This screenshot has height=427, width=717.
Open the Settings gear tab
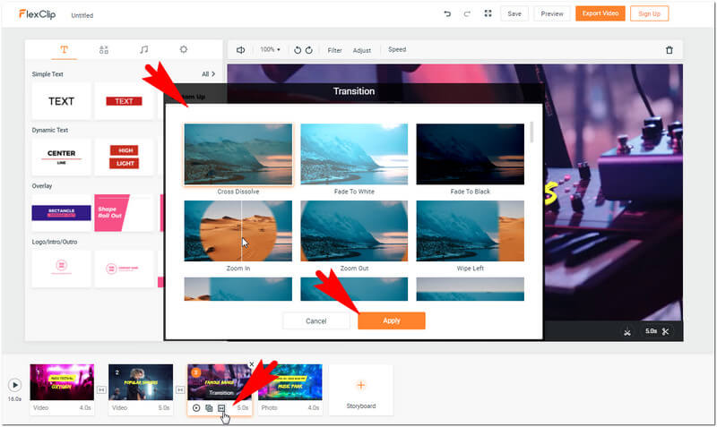pyautogui.click(x=184, y=49)
